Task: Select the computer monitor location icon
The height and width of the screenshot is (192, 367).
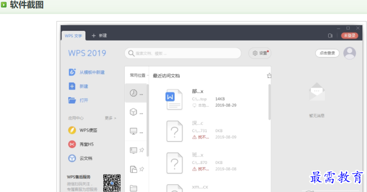Action: (x=134, y=131)
